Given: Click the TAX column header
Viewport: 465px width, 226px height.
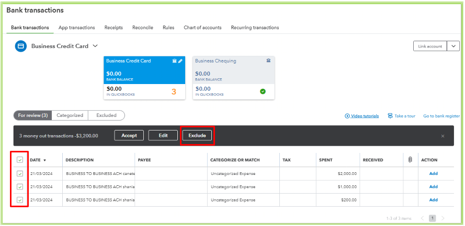Looking at the screenshot, I should [287, 160].
